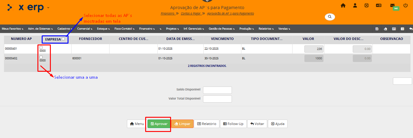
Task: Click the save icon in the dark toolbar
Action: pos(377,29)
